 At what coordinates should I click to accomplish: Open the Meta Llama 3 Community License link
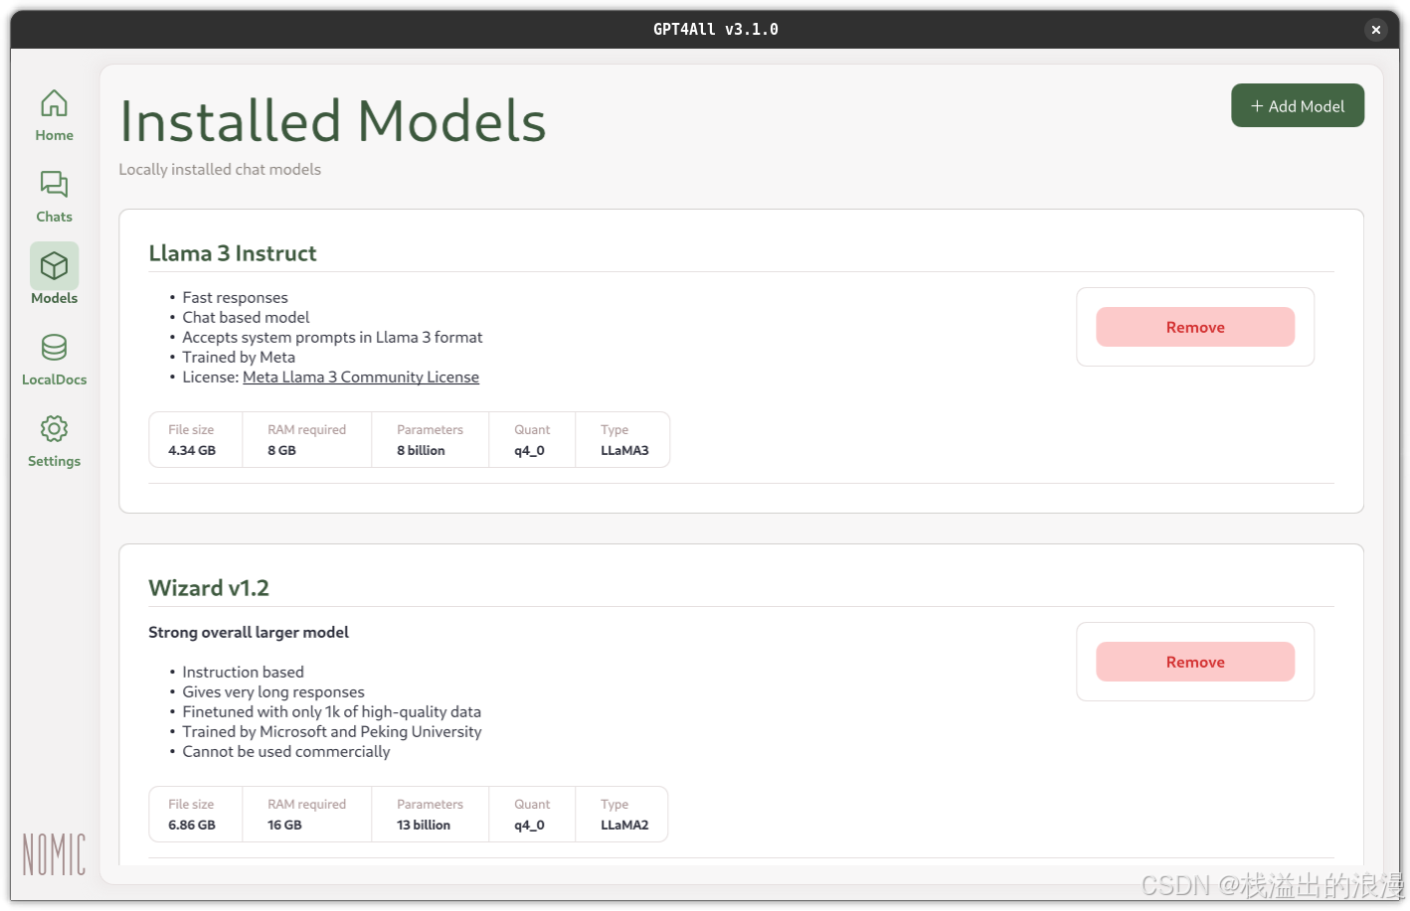coord(361,378)
